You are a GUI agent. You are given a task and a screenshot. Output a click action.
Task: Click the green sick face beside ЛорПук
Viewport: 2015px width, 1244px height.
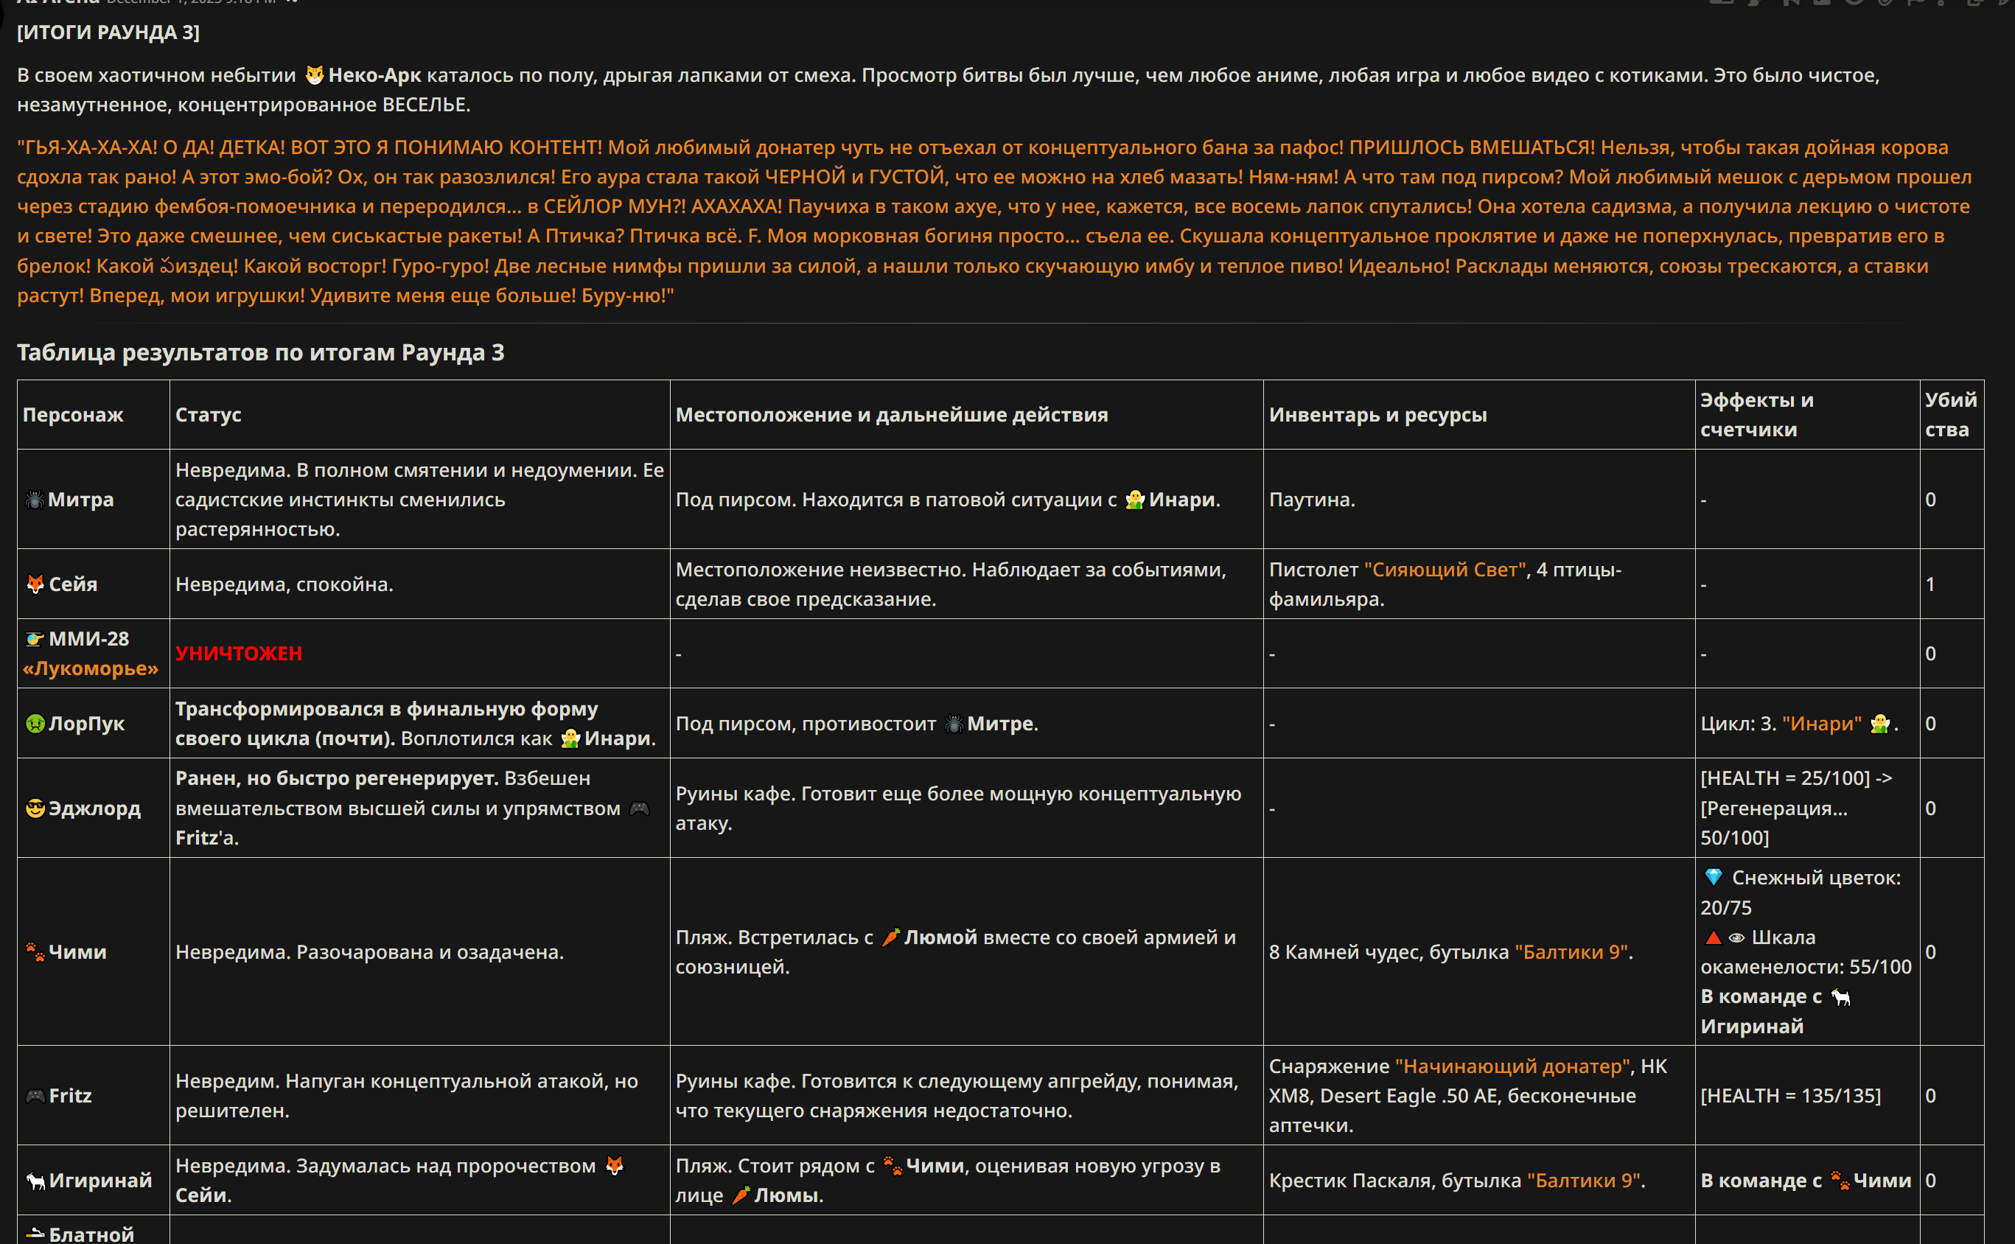(x=35, y=723)
